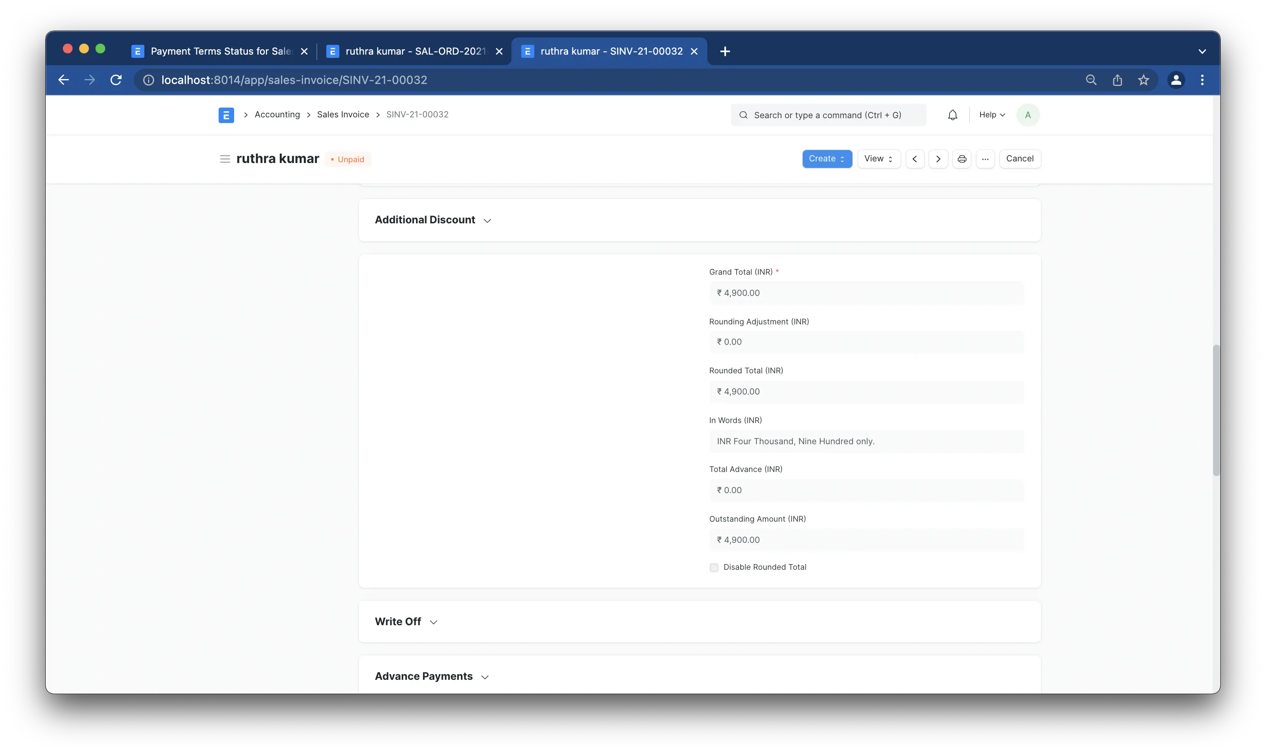This screenshot has height=754, width=1266.
Task: Click the Accounting breadcrumb navigation icon
Action: [277, 114]
